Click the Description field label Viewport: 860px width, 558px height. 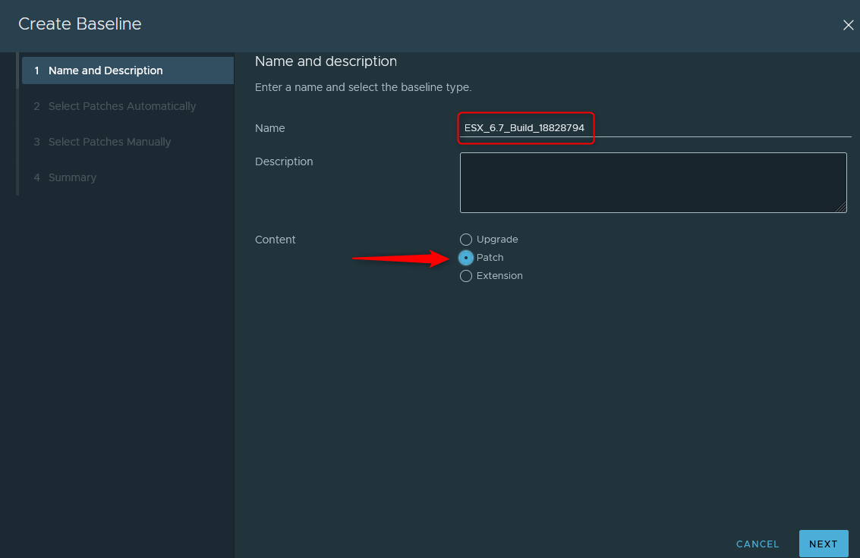tap(284, 161)
